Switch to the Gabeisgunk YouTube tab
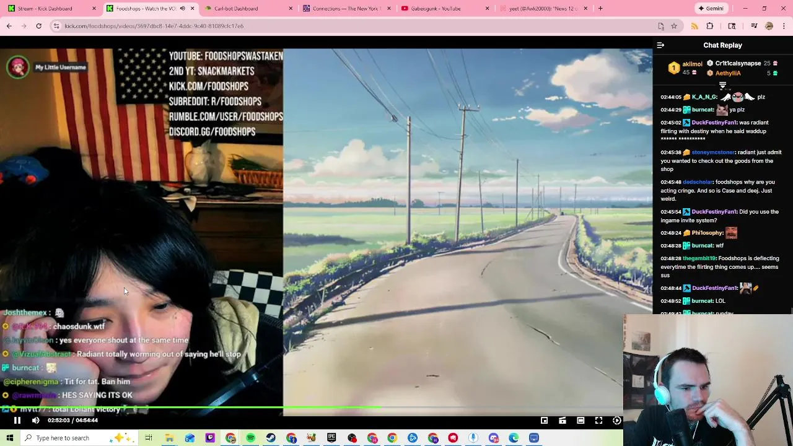Viewport: 793px width, 446px height. click(x=445, y=9)
